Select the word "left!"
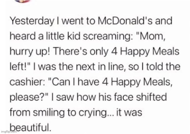Image resolution: width=190 pixels, height=134 pixels. point(19,66)
